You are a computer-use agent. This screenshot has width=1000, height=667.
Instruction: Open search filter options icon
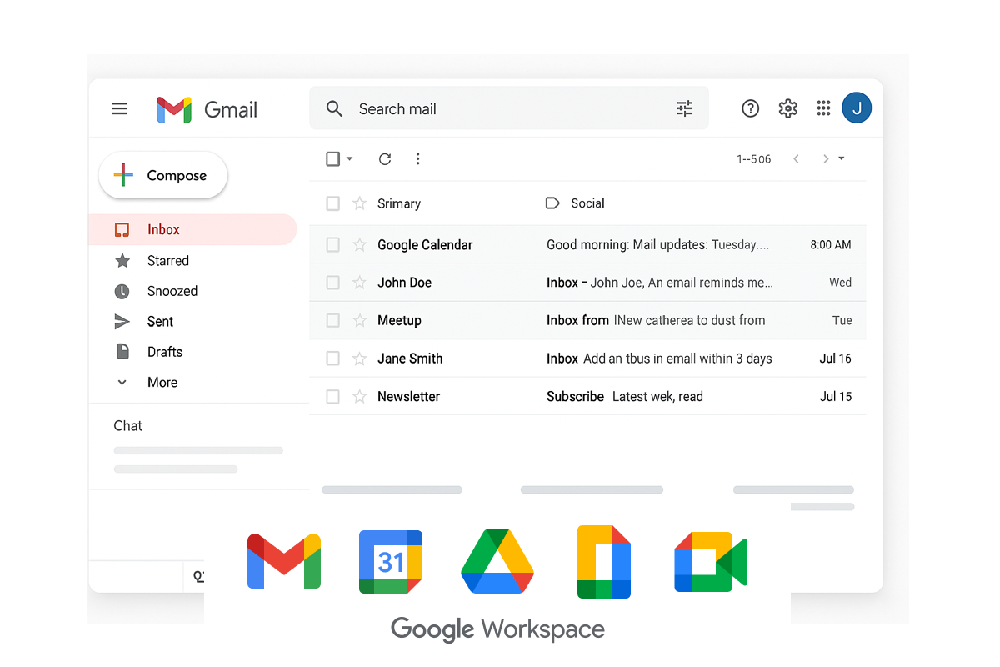(684, 108)
